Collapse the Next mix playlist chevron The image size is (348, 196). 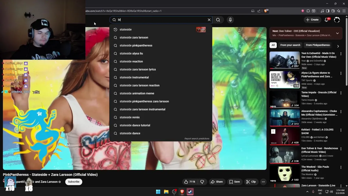click(337, 33)
